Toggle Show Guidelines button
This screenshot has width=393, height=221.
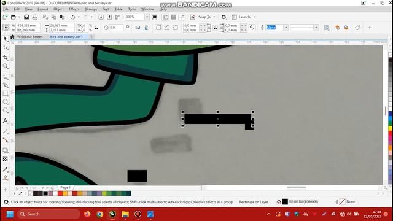coord(182,17)
